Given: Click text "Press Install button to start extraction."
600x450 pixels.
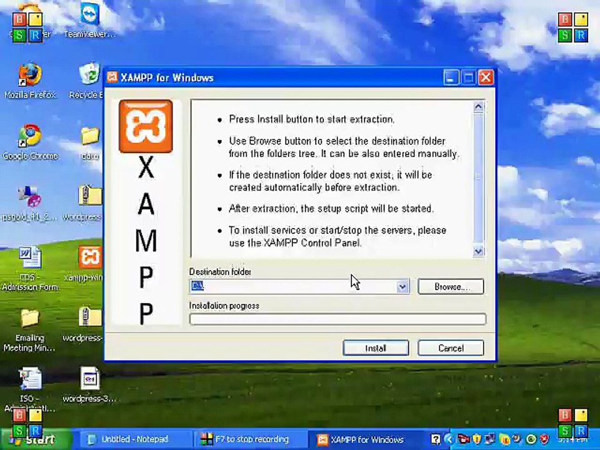Looking at the screenshot, I should (x=311, y=119).
